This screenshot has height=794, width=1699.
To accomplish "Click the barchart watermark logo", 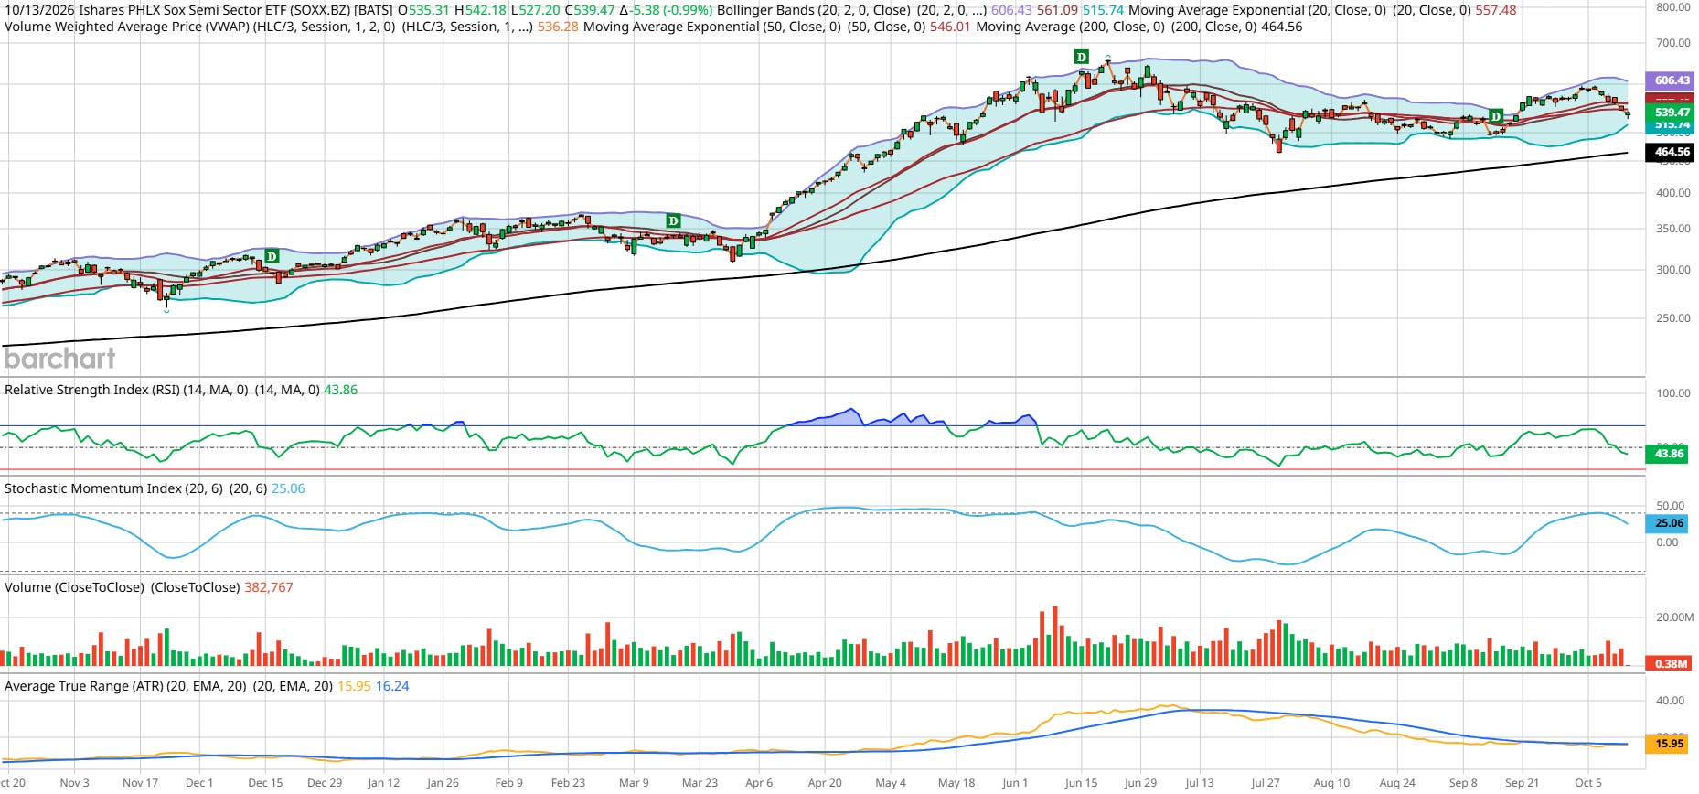I will 60,358.
